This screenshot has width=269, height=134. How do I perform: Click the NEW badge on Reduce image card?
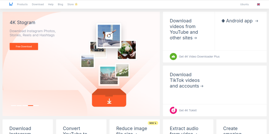[153, 123]
